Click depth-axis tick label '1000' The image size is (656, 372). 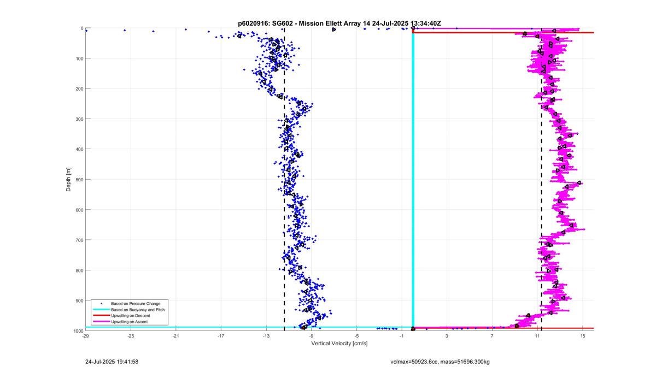[x=78, y=330]
